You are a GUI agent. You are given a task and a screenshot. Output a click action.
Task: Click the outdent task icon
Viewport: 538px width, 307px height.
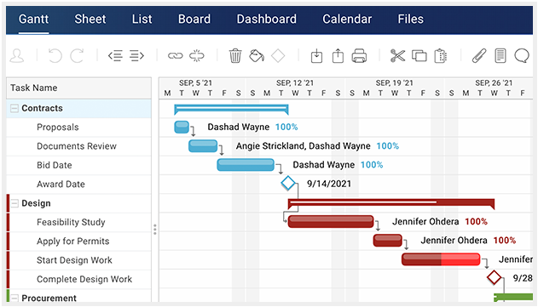pos(116,55)
